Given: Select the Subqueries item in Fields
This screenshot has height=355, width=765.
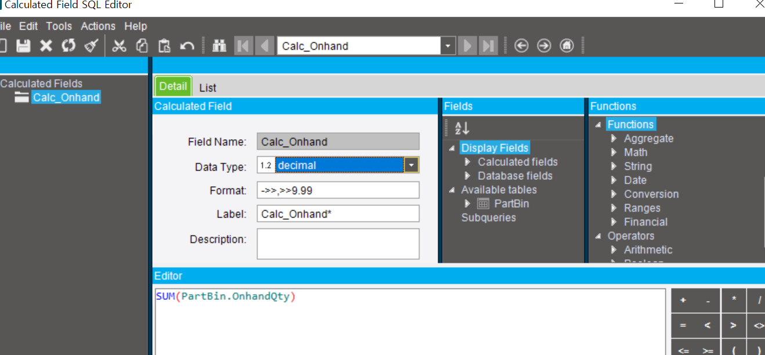Looking at the screenshot, I should tap(489, 218).
